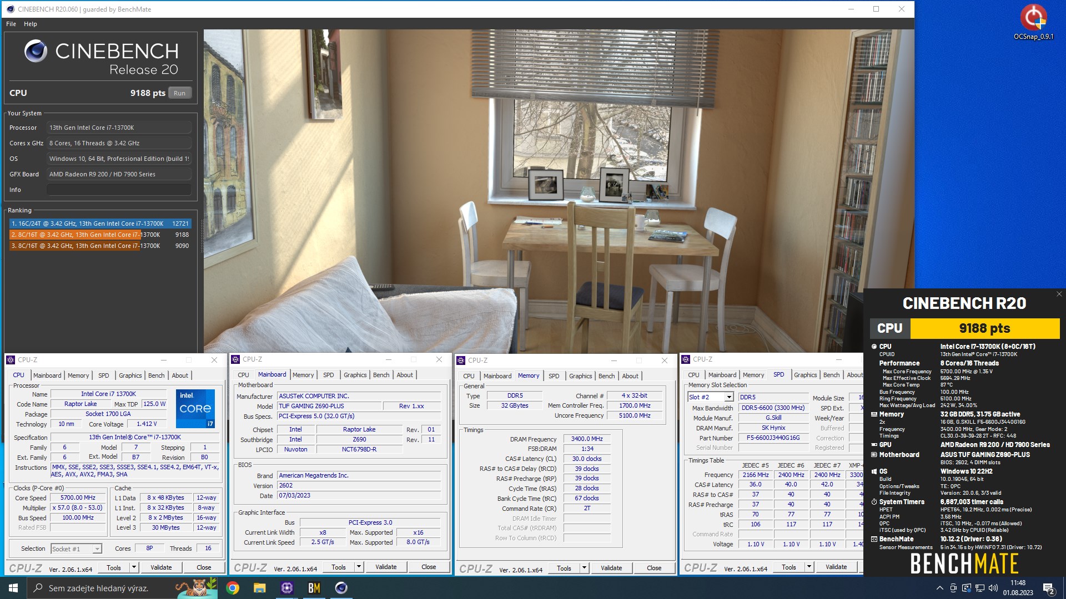Click the GPU section icon in BenchMate
This screenshot has width=1066, height=599.
874,445
